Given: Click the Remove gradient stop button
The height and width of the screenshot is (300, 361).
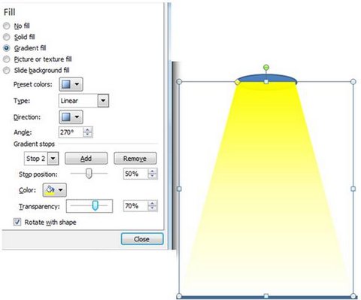Looking at the screenshot, I should 135,159.
